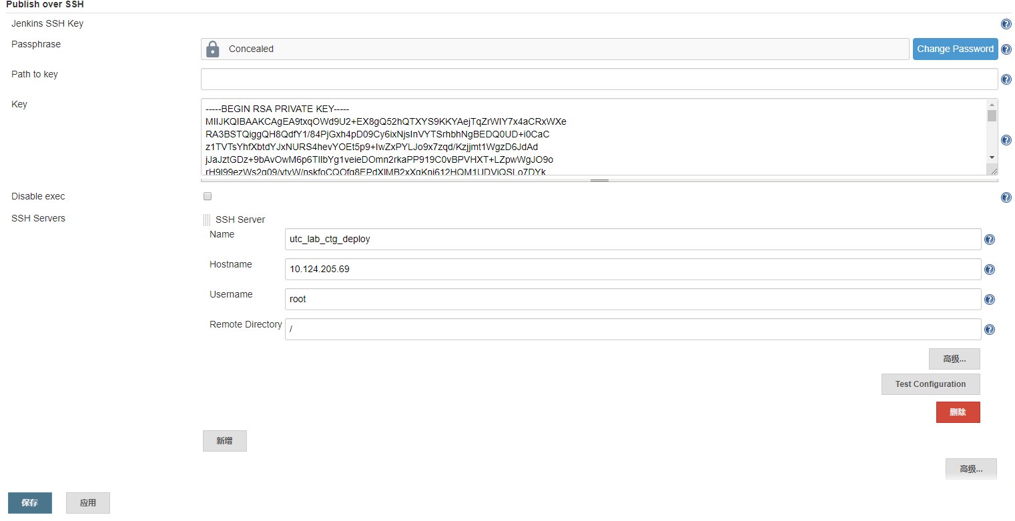Click help icon for Remote Directory
Image resolution: width=1015 pixels, height=521 pixels.
pos(990,330)
